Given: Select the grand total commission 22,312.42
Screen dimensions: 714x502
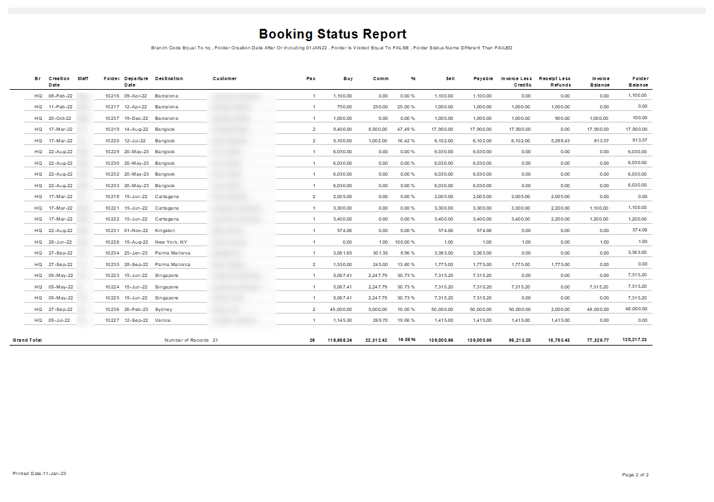Looking at the screenshot, I should coord(376,340).
